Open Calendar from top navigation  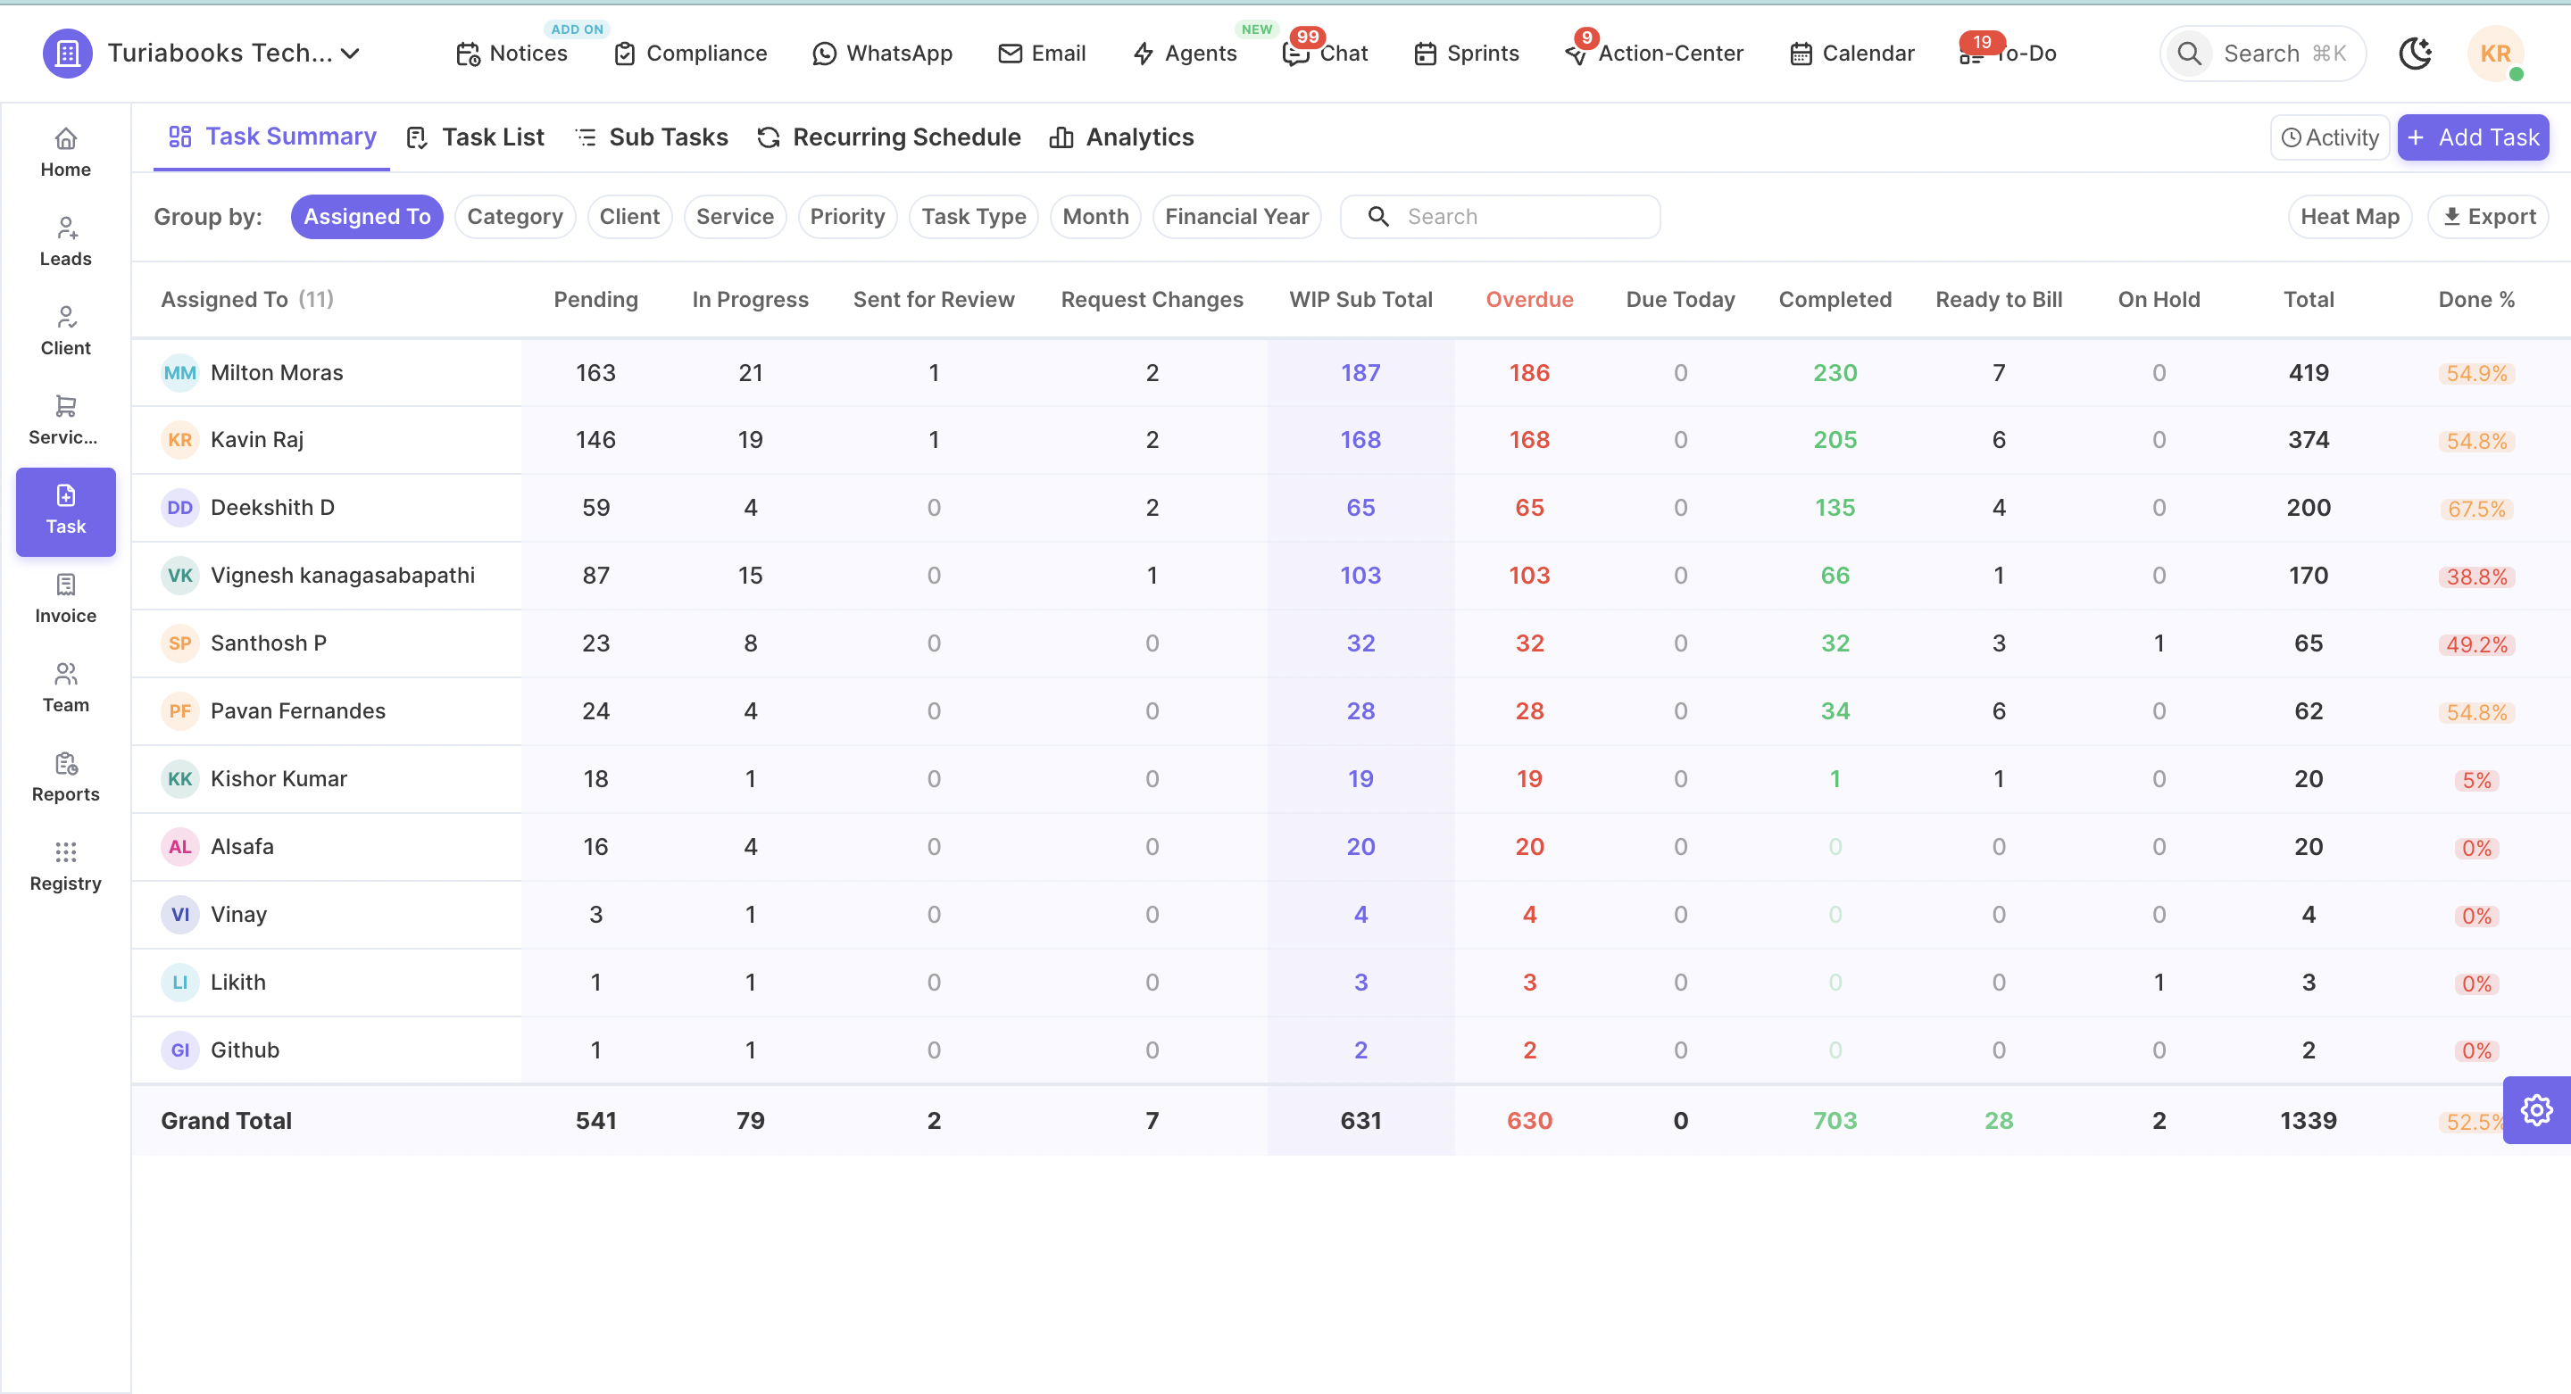(x=1852, y=53)
